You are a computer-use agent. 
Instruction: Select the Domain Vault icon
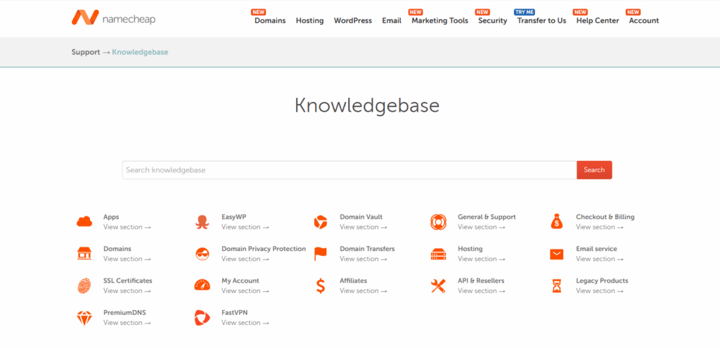point(321,221)
